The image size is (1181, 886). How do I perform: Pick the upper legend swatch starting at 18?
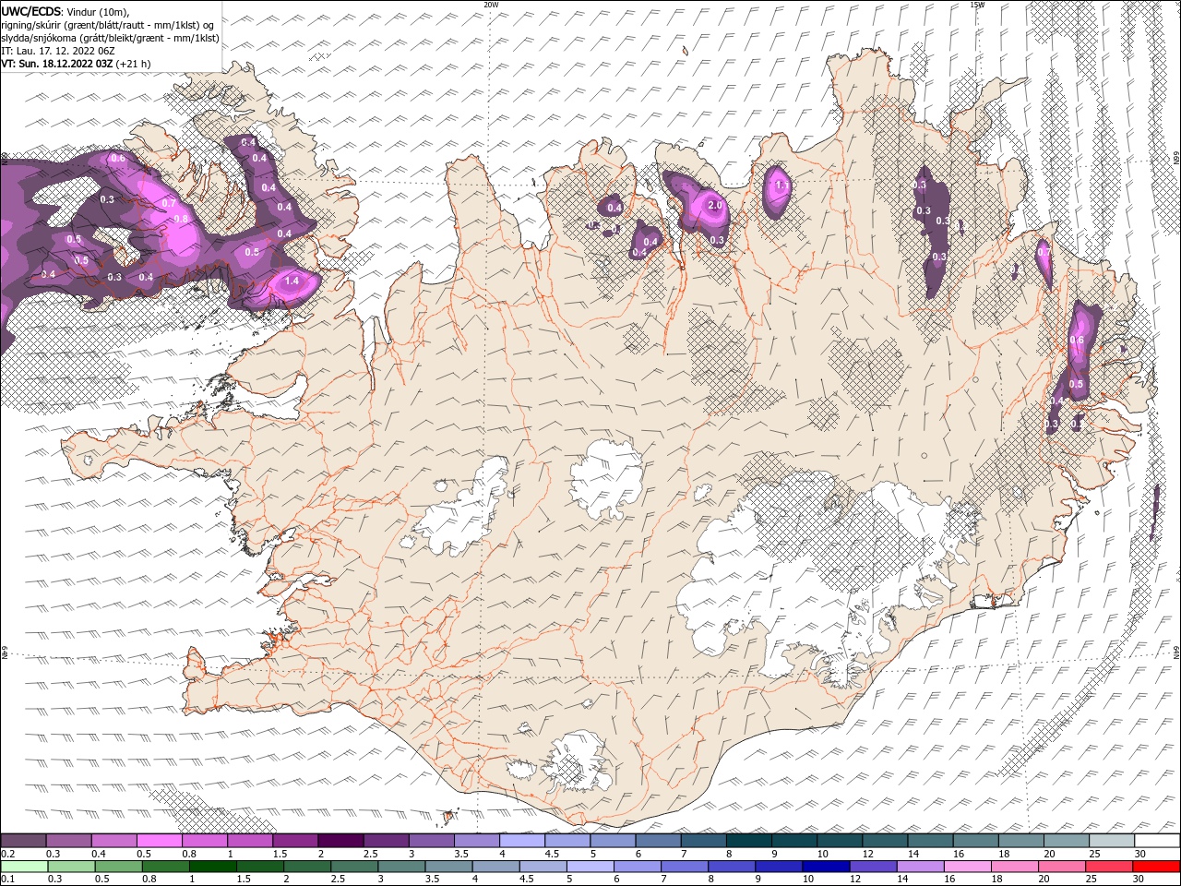1022,841
